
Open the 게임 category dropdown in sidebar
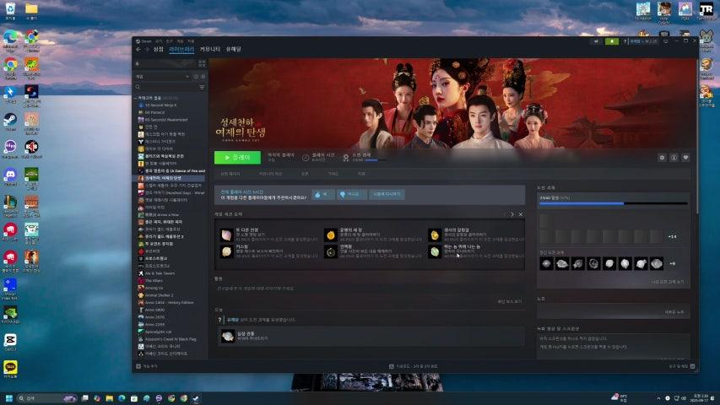coord(162,77)
